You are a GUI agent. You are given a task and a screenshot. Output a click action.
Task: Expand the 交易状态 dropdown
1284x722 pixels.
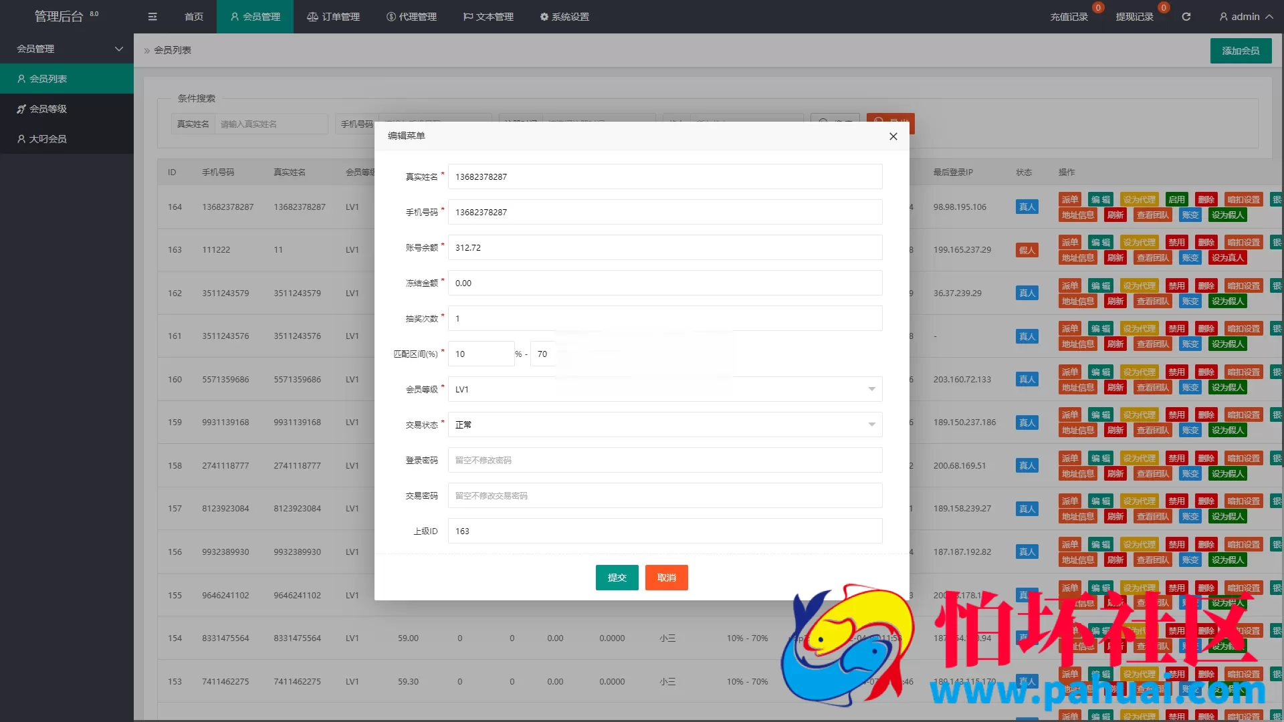[x=665, y=425]
